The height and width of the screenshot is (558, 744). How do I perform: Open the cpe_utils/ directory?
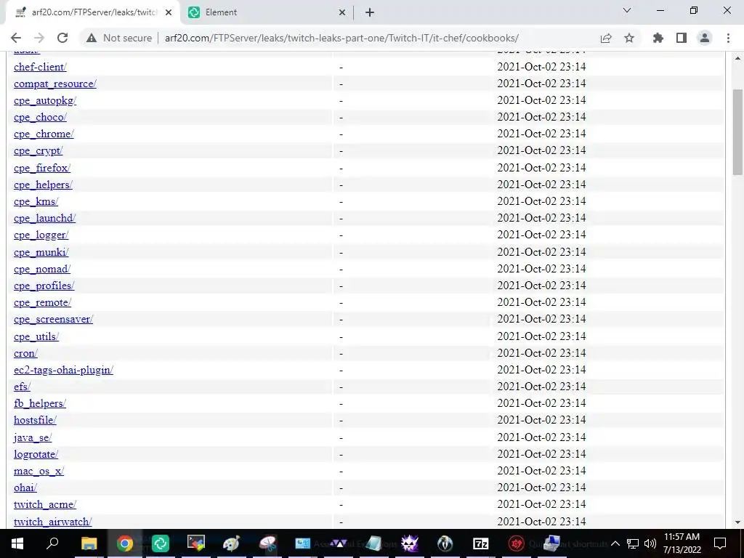point(36,336)
